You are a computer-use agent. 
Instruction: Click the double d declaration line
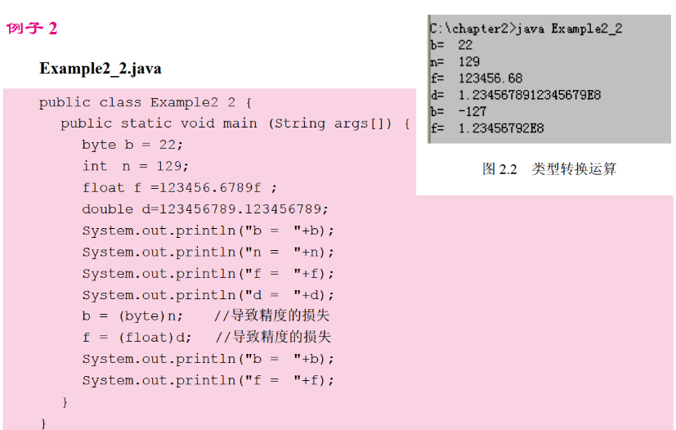205,208
